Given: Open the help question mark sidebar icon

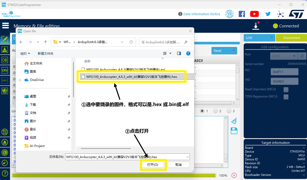Looking at the screenshot, I should (x=5, y=173).
